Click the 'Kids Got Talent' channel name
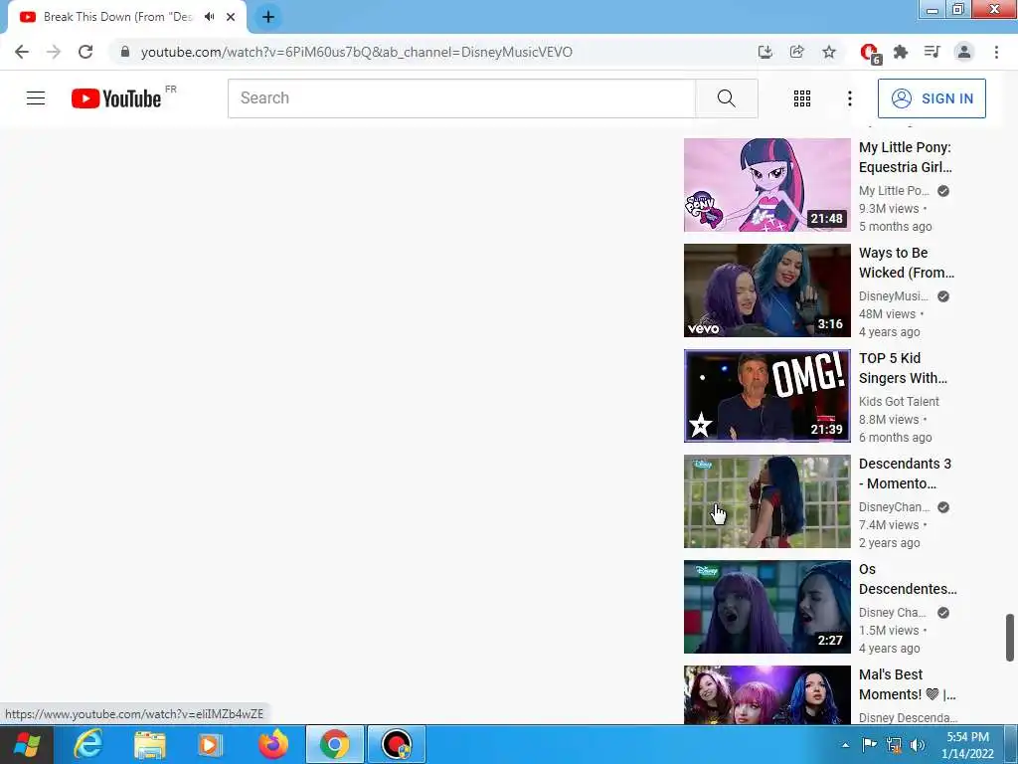This screenshot has height=764, width=1018. pyautogui.click(x=899, y=402)
